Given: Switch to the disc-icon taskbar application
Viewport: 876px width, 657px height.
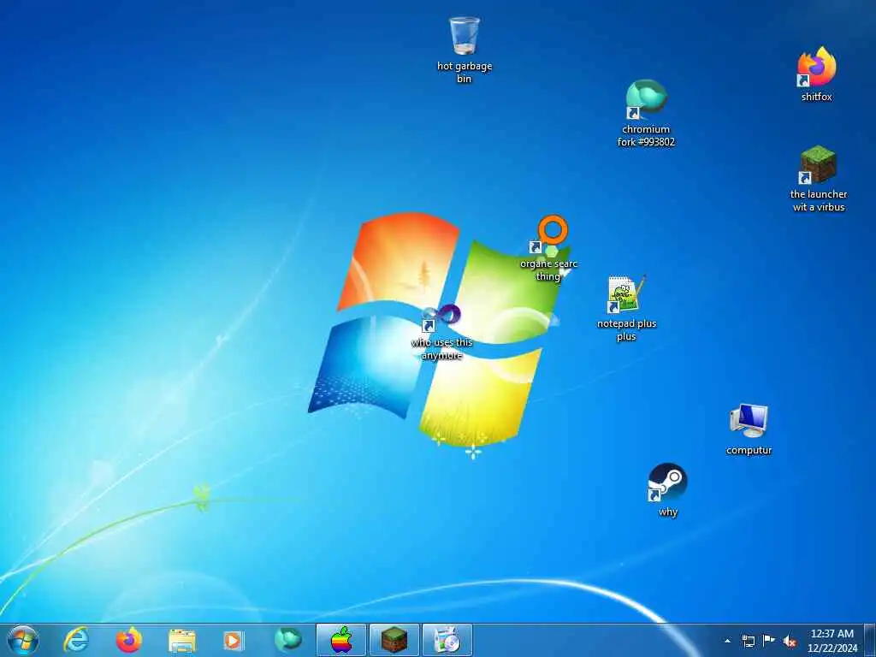Looking at the screenshot, I should click(447, 640).
